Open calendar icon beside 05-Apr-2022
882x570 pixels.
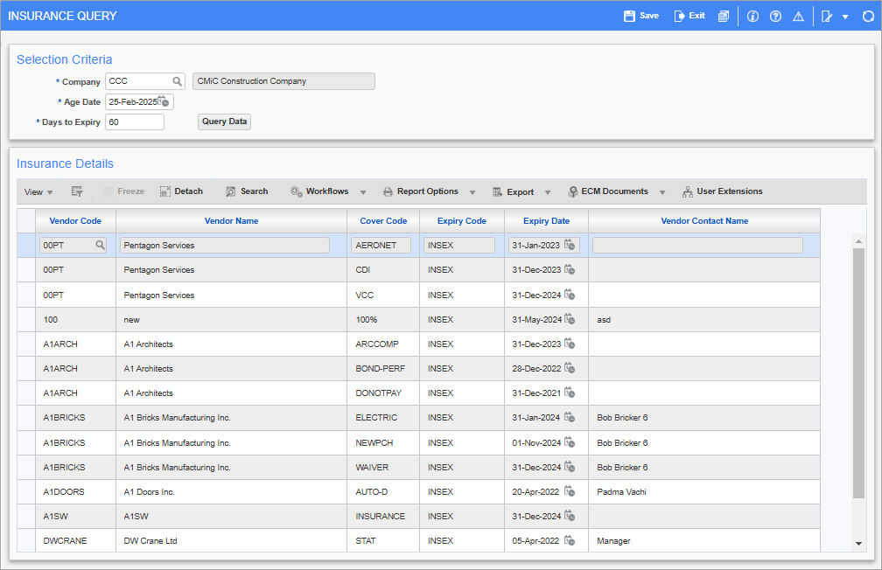pyautogui.click(x=570, y=540)
